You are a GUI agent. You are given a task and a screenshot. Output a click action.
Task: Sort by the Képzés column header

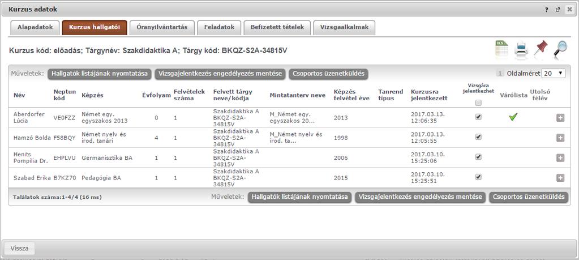92,95
